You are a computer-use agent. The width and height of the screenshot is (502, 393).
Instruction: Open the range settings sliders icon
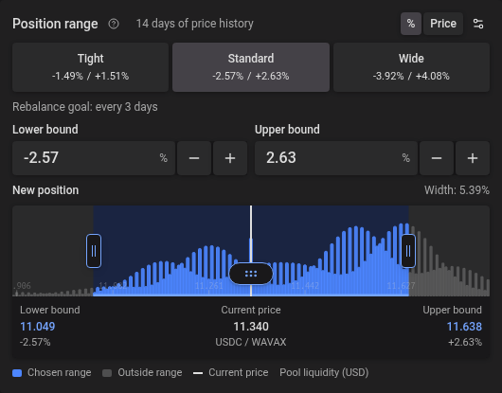pyautogui.click(x=478, y=24)
